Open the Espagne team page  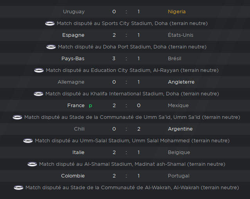[x=73, y=35]
